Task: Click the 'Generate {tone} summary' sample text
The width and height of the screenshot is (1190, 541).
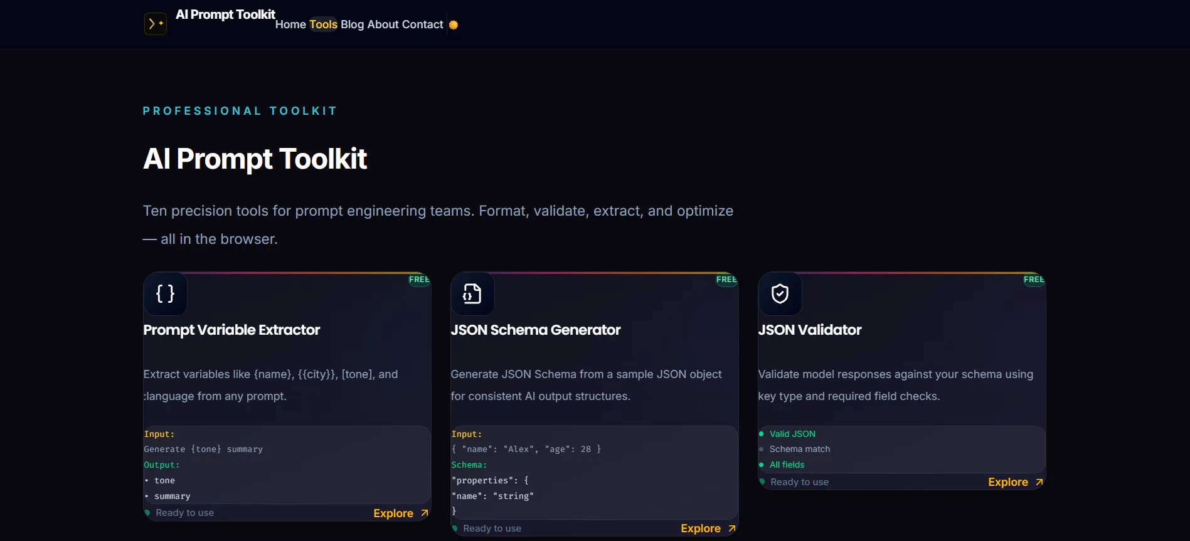Action: 203,449
